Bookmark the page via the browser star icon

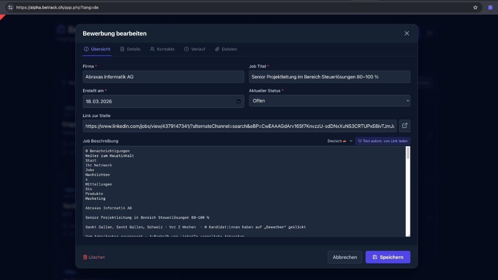pyautogui.click(x=474, y=7)
